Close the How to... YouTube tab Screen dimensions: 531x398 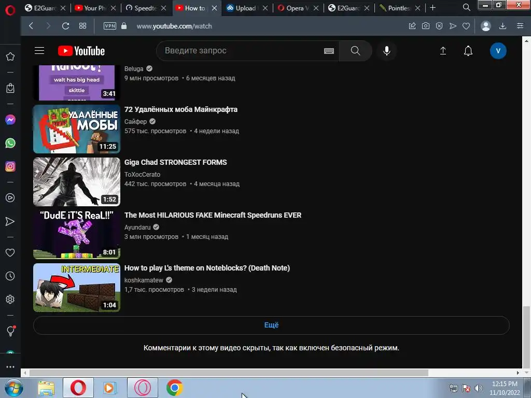(214, 8)
